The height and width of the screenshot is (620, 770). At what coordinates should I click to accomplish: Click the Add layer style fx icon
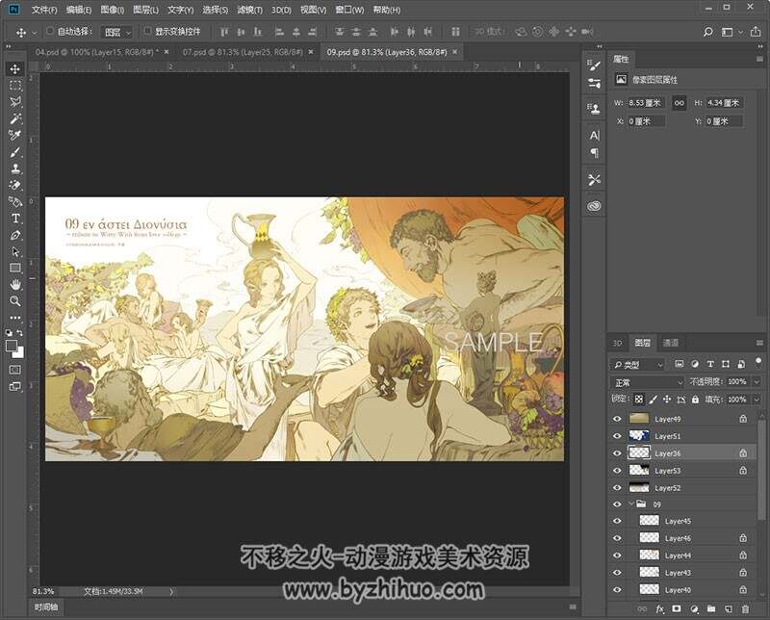659,609
